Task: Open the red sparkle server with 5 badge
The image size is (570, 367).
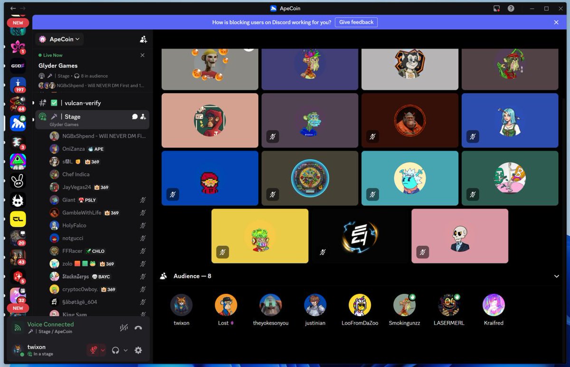Action: (18, 277)
